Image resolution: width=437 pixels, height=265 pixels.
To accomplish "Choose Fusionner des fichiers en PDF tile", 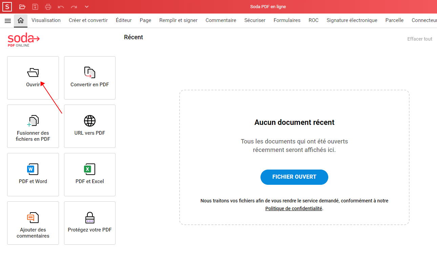I will (x=33, y=126).
